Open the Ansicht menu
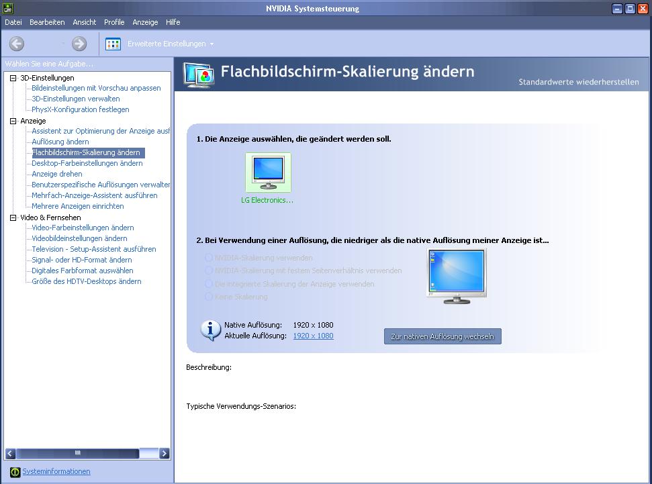652x484 pixels. 85,22
